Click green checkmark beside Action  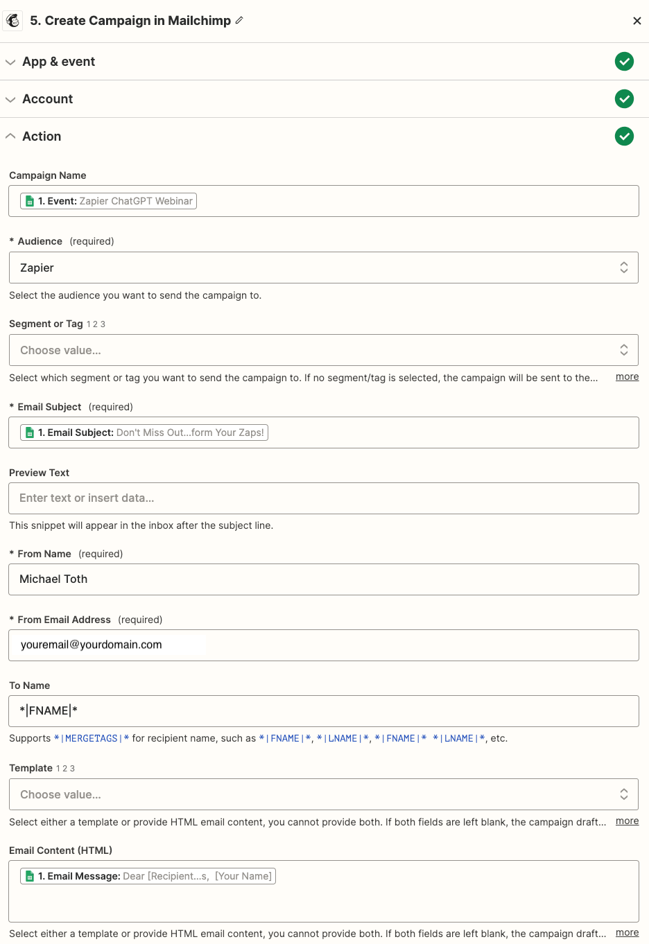tap(624, 137)
